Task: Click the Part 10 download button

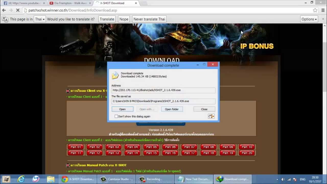Action: click(247, 147)
